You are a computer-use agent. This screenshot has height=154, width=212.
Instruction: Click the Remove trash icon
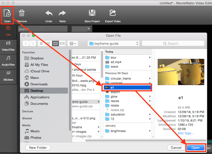pos(22,14)
